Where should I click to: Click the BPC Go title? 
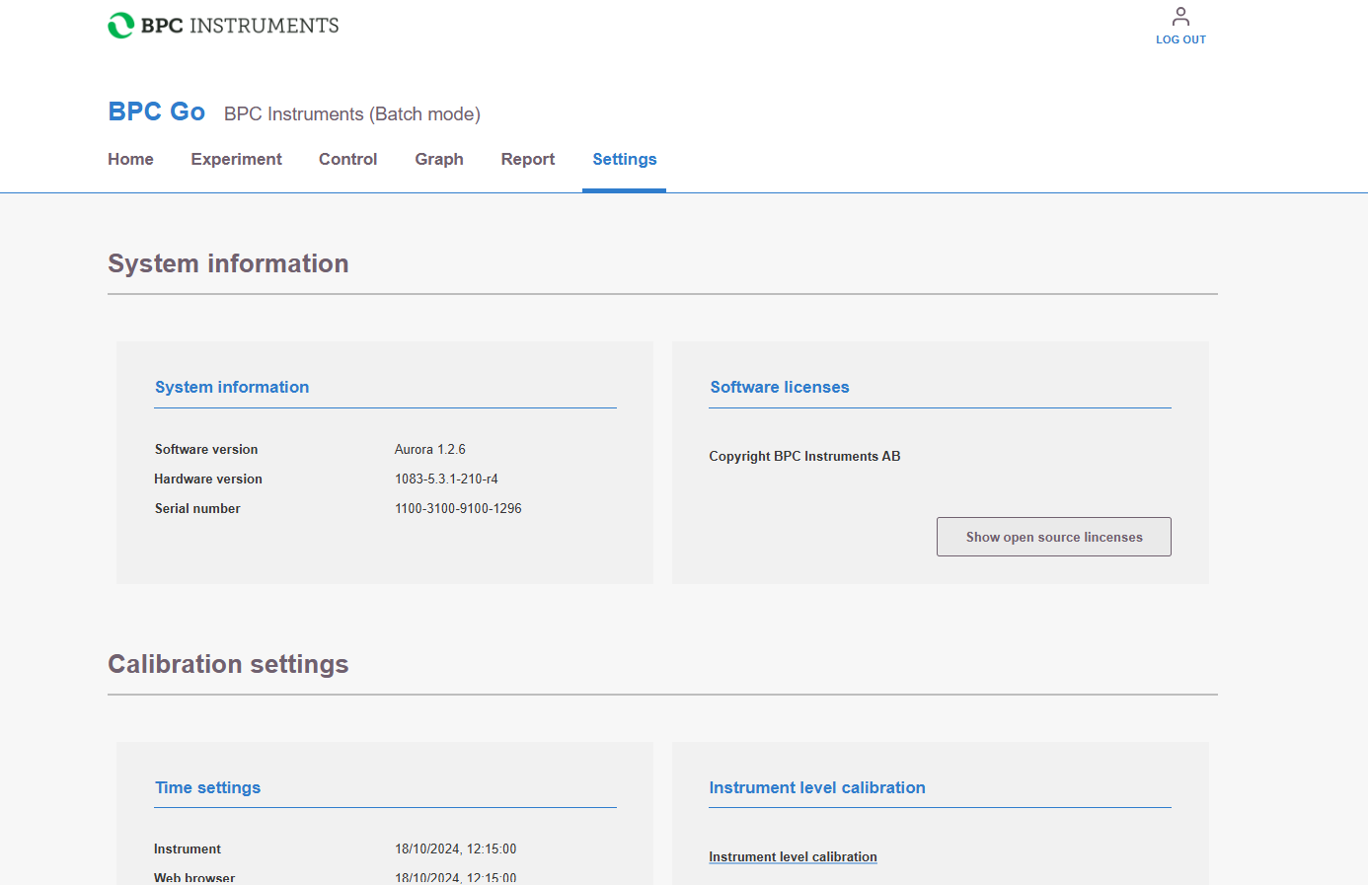pos(156,111)
